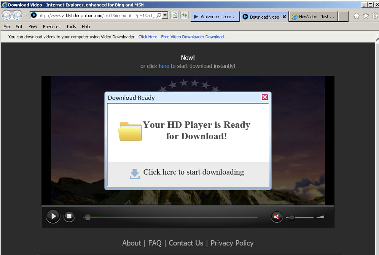Screen dimensions: 379x255
Task: Open recent pages dropdown beside Forward
Action: [x=25, y=16]
